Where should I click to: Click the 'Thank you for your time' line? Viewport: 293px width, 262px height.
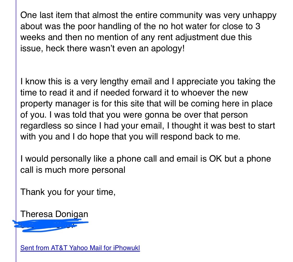(68, 192)
